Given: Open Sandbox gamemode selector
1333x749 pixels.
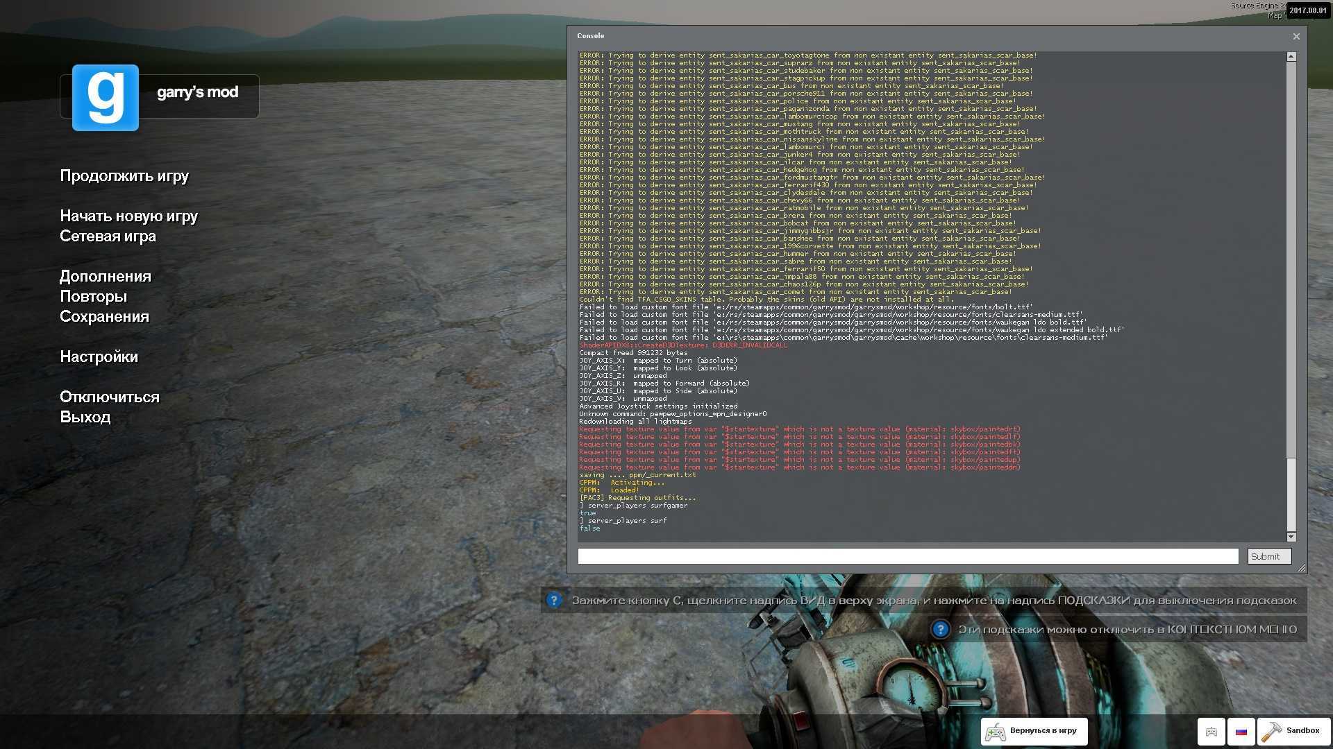Looking at the screenshot, I should click(x=1293, y=732).
